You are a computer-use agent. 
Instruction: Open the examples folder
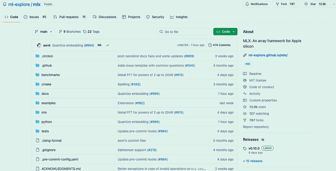49,103
